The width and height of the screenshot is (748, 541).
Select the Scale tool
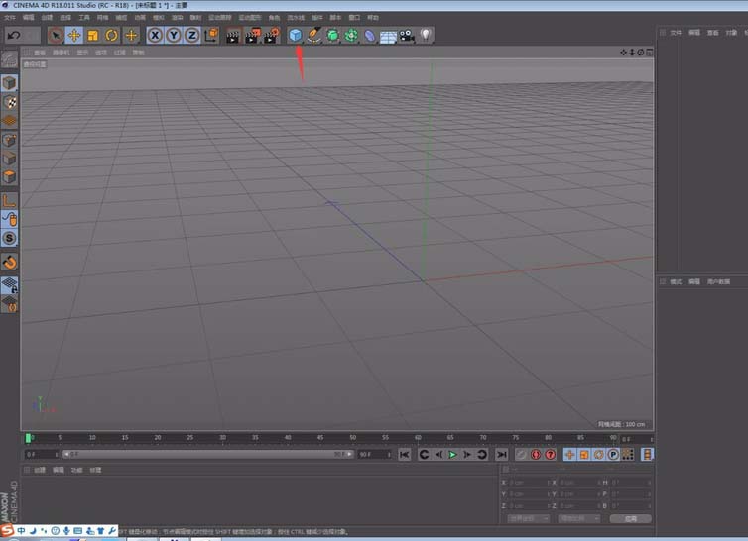tap(92, 36)
